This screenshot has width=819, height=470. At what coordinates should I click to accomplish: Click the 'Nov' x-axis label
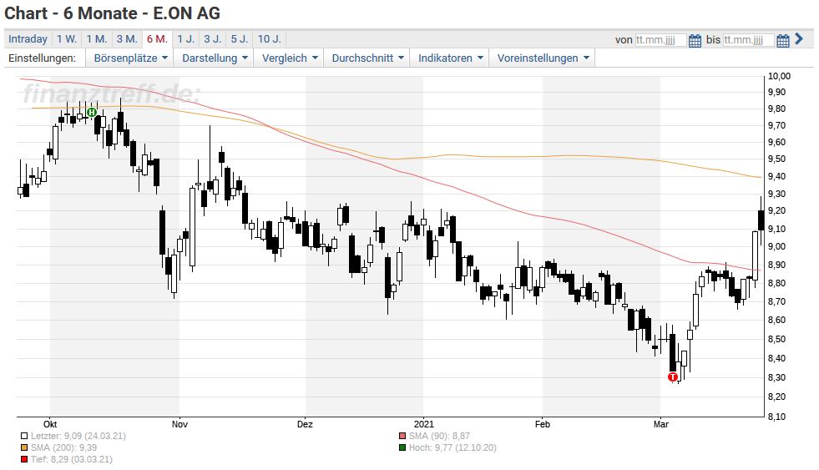click(179, 424)
